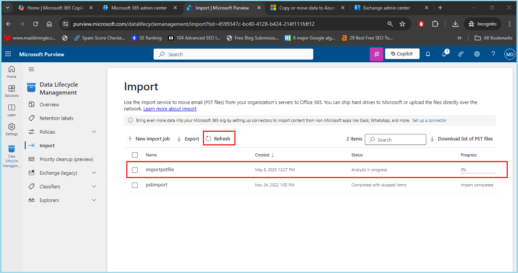Viewport: 518px width, 273px height.
Task: Switch to Microsoft 365 admin center tab
Action: [x=140, y=8]
